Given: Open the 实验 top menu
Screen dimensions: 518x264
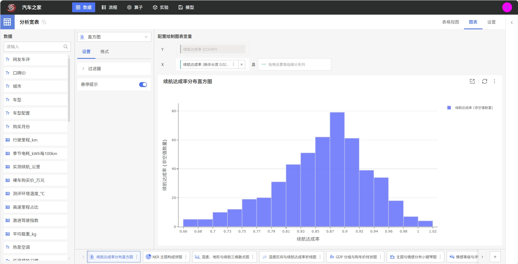Looking at the screenshot, I should (161, 7).
